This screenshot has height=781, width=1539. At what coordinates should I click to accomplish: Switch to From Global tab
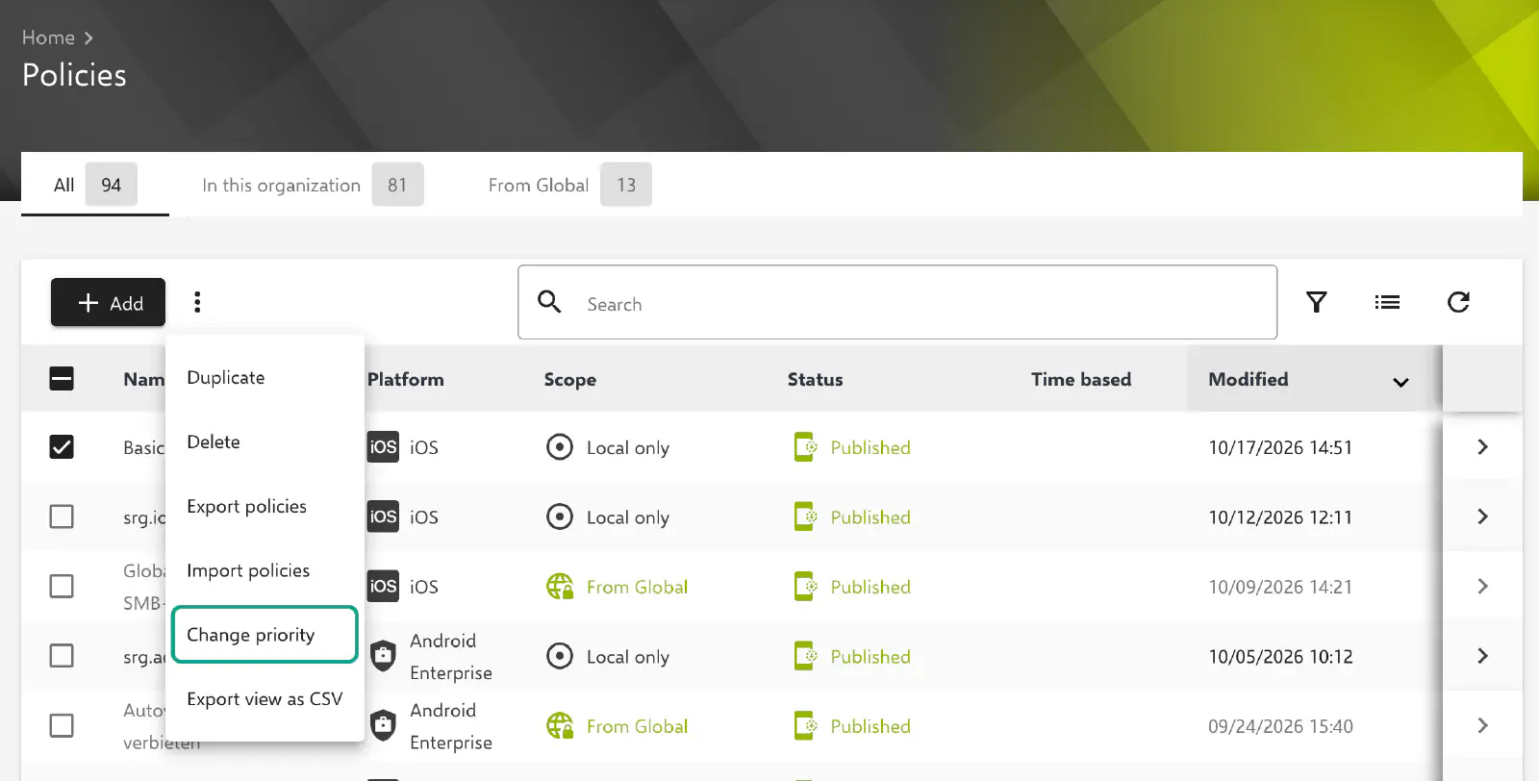click(x=569, y=185)
